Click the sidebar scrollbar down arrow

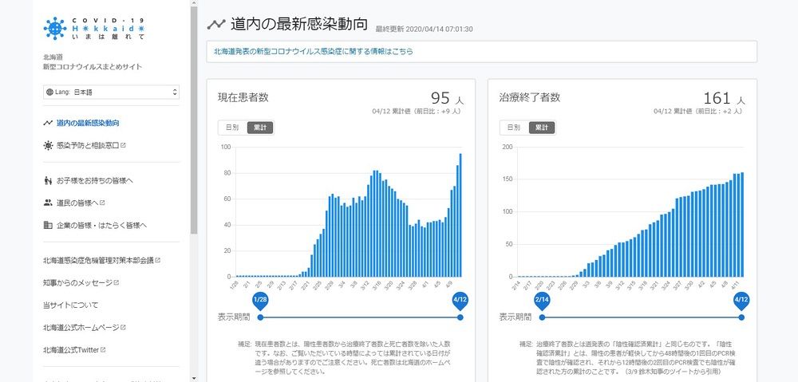click(x=194, y=378)
